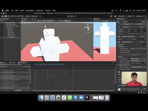
Task: Open the Layout dropdown
Action: coord(141,16)
